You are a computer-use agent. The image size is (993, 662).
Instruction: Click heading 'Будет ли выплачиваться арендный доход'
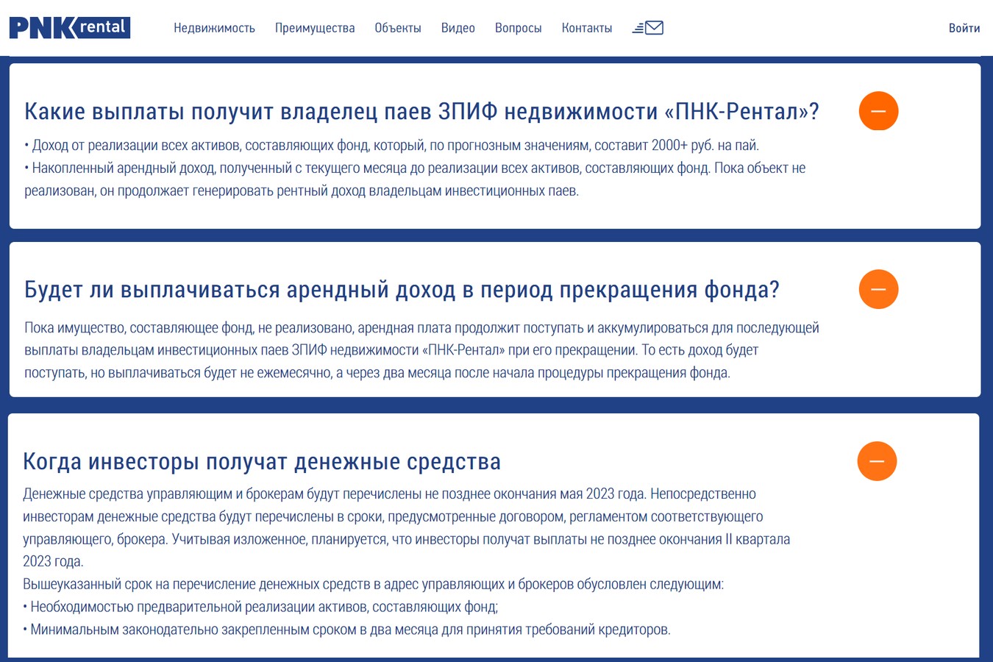tap(402, 290)
